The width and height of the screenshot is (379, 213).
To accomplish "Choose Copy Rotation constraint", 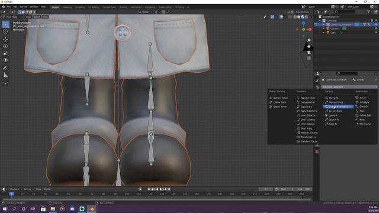I will [306, 102].
